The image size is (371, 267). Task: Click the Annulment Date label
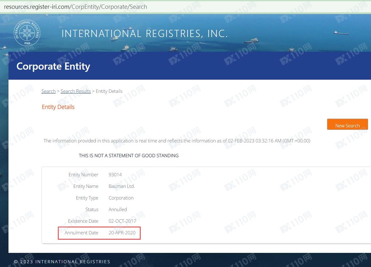point(81,233)
